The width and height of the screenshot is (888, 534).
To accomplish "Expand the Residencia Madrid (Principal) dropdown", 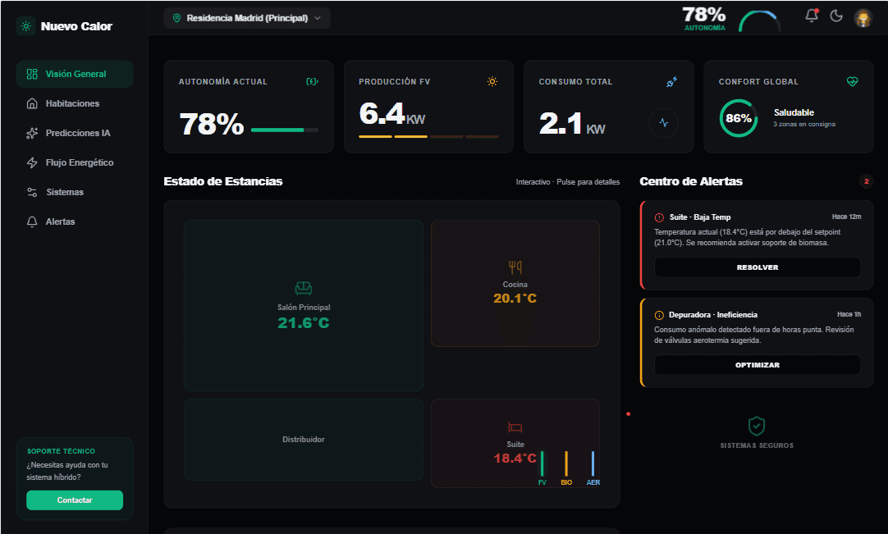I will tap(247, 18).
